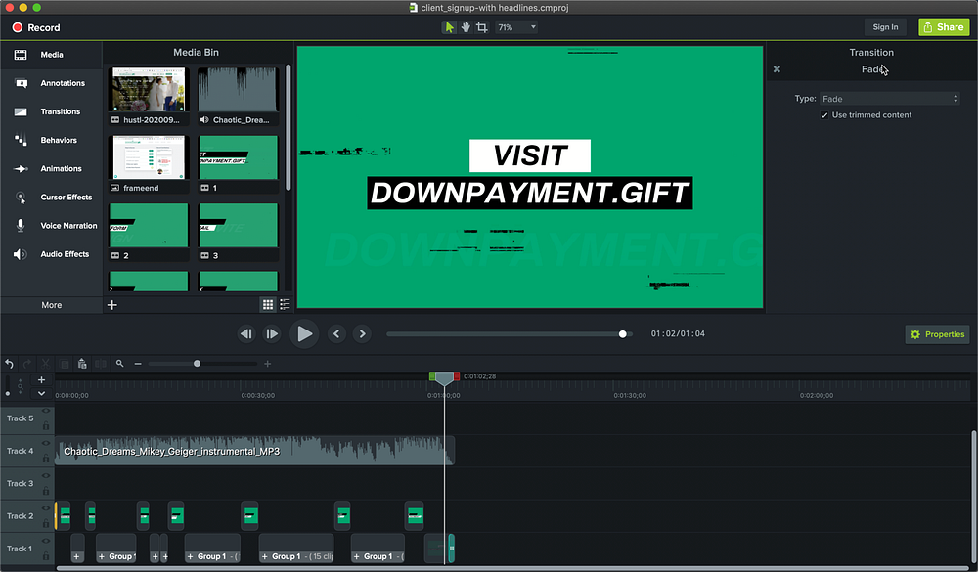Lock Track 2 with its padlock icon

pyautogui.click(x=46, y=522)
